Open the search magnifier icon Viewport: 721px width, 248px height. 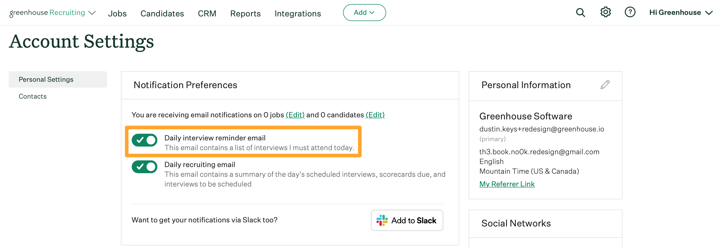coord(581,13)
